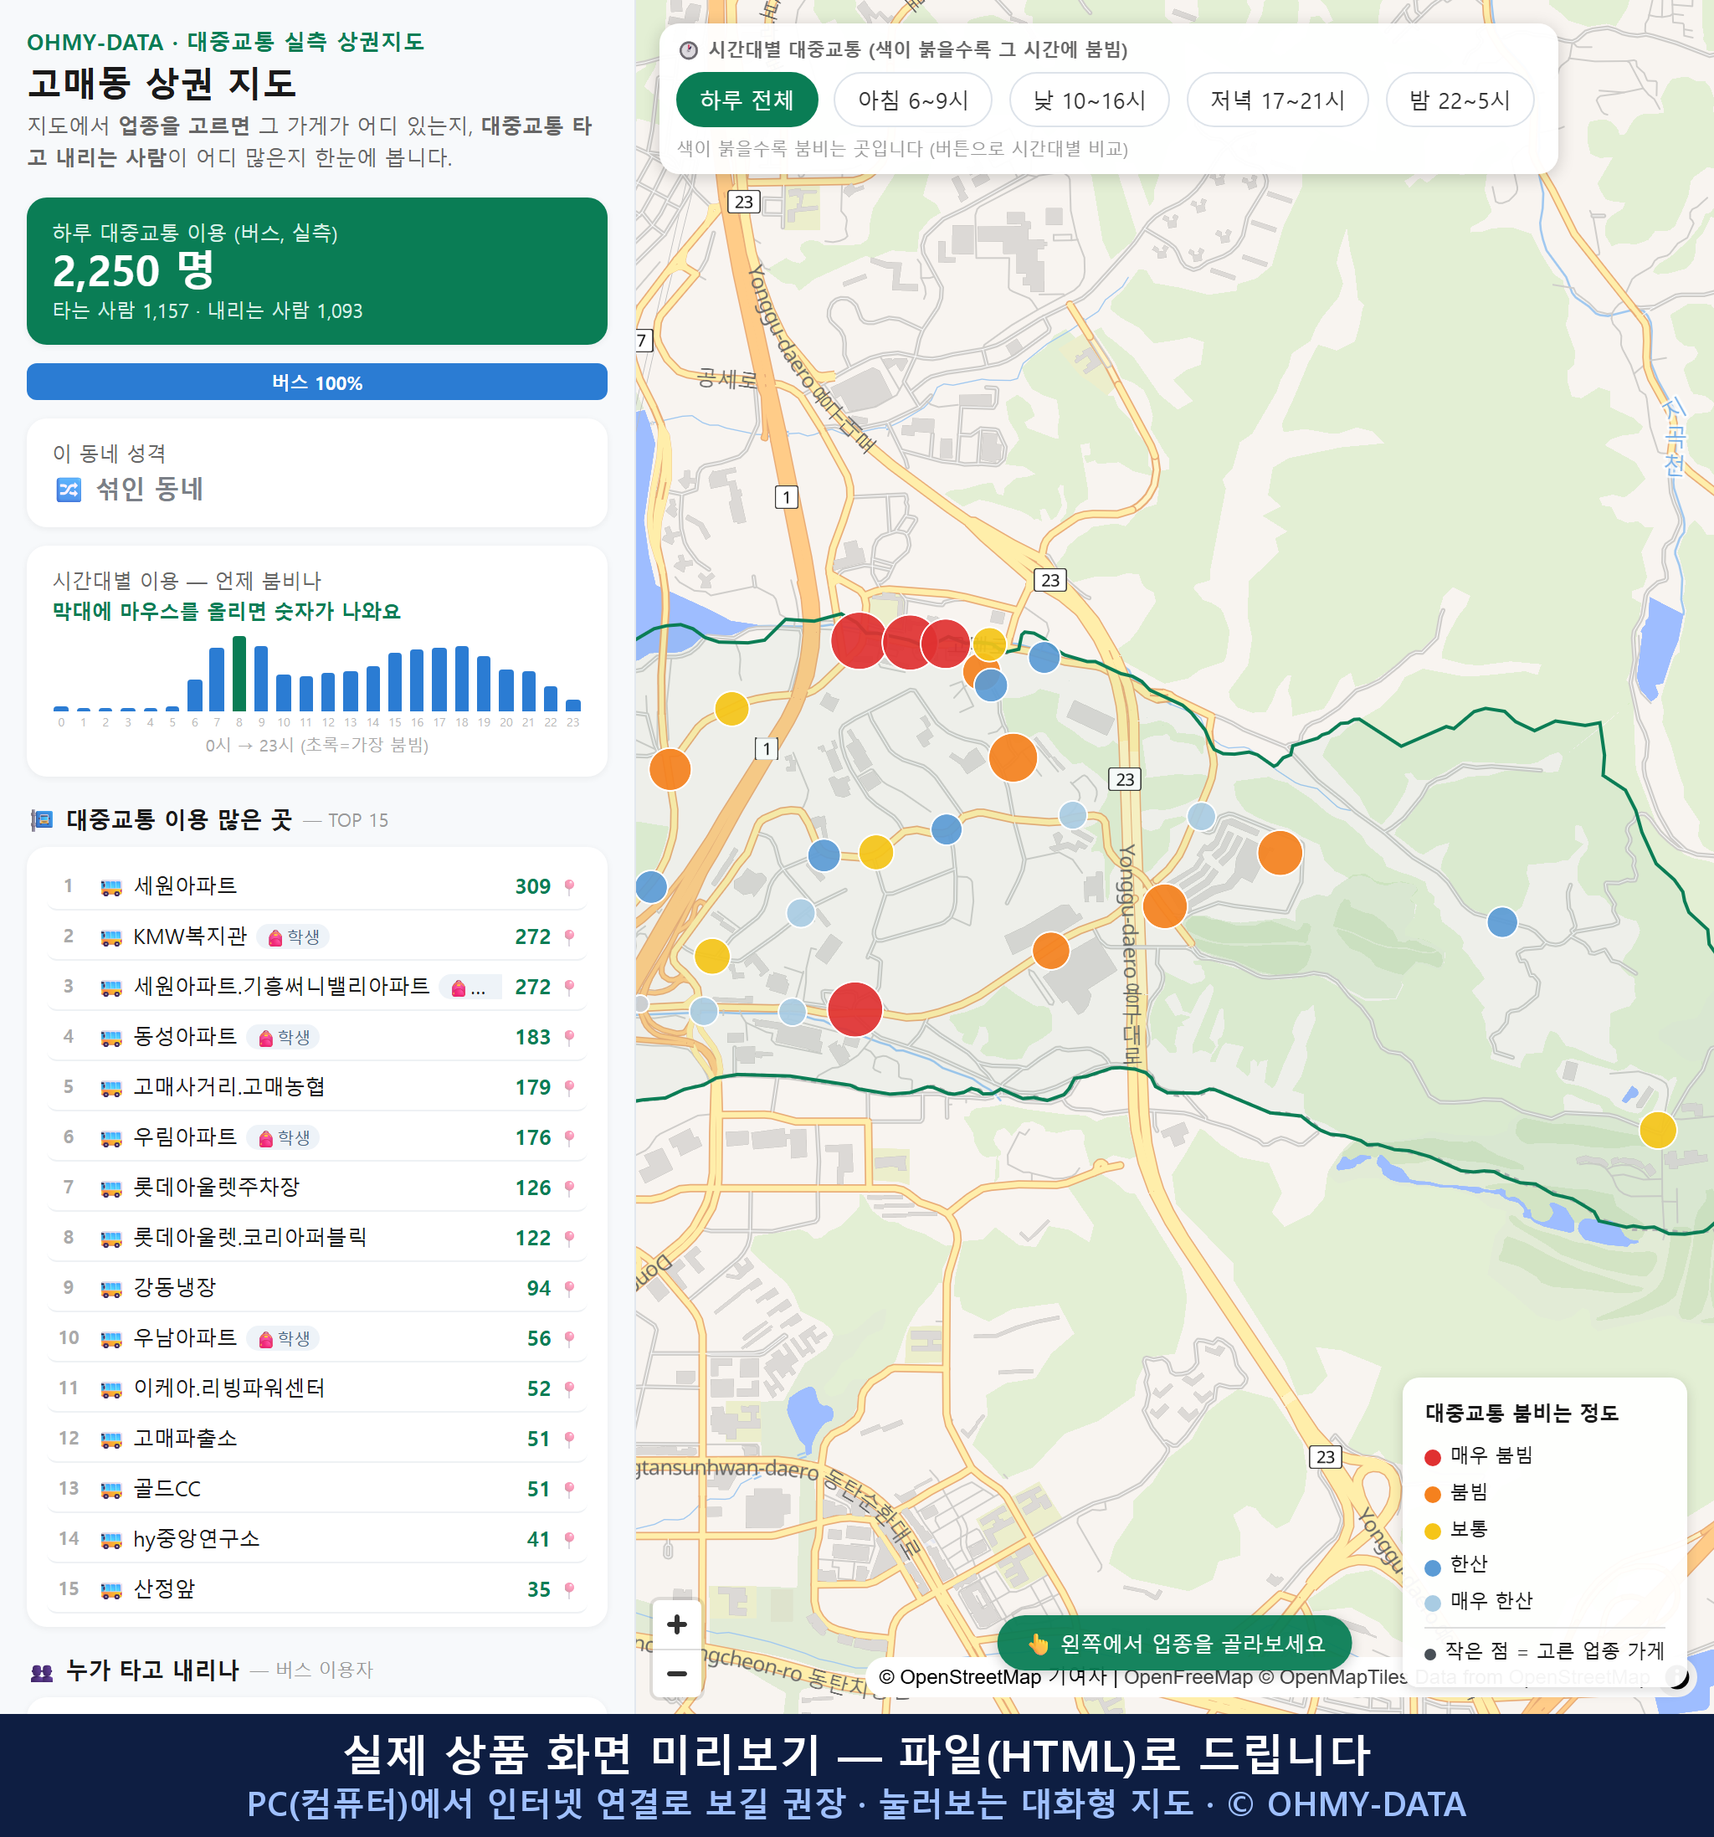This screenshot has height=1837, width=1714.
Task: Click the shuffle icon beside 섞인 동네
Action: click(x=69, y=489)
